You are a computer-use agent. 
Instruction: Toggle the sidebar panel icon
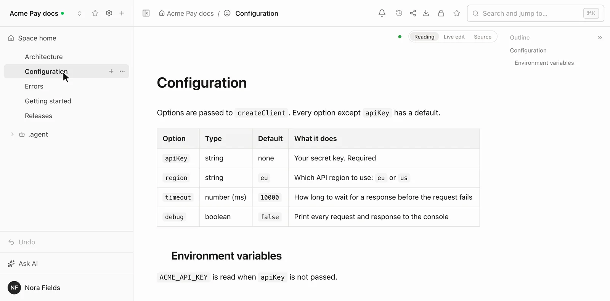[x=146, y=13]
